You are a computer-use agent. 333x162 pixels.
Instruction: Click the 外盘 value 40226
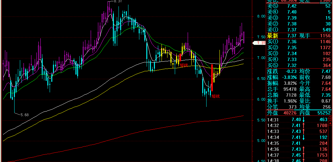pyautogui.click(x=290, y=113)
